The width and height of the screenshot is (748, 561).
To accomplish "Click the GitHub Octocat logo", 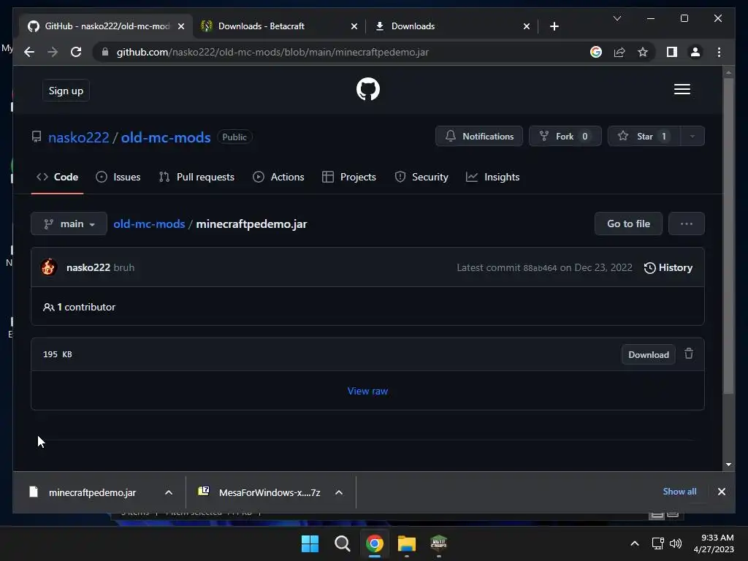I will (x=368, y=89).
